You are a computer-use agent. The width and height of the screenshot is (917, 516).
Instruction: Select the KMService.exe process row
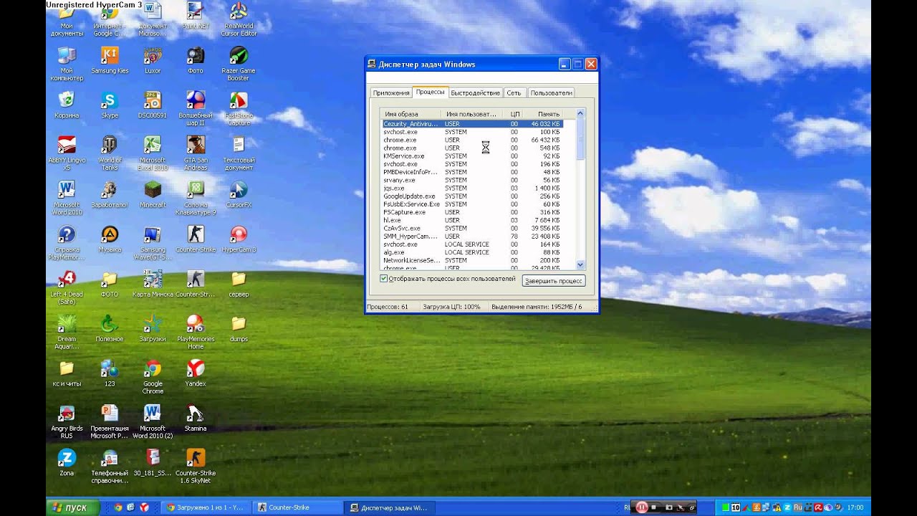pos(472,156)
